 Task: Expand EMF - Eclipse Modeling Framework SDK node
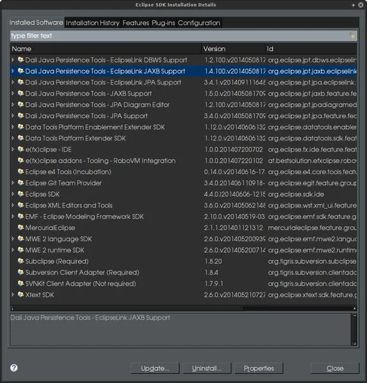point(13,216)
